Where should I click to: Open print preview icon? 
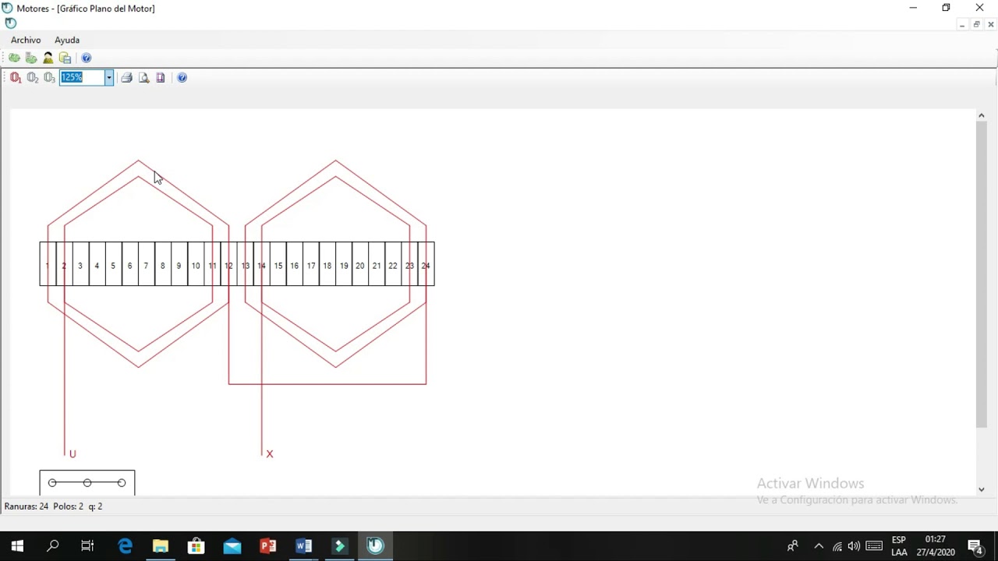pos(144,77)
